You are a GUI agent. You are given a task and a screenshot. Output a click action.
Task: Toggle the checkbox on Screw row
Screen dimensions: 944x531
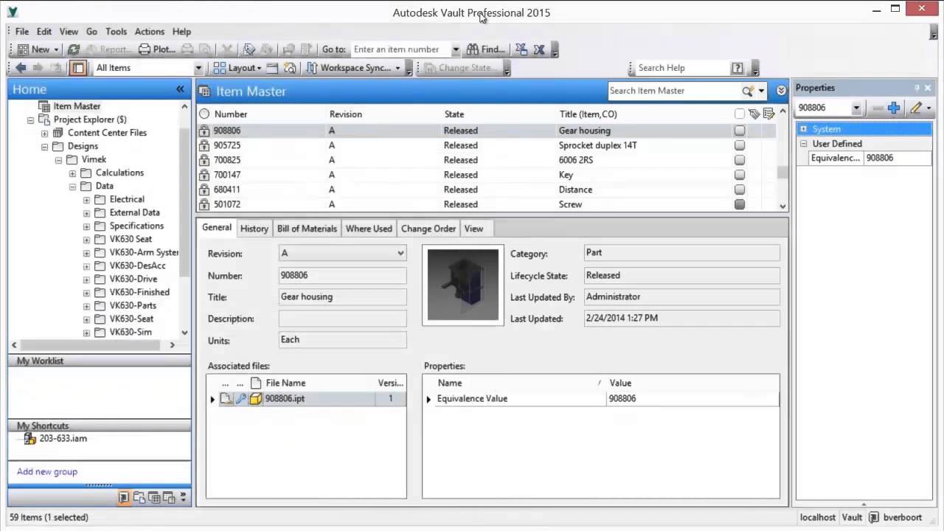740,204
